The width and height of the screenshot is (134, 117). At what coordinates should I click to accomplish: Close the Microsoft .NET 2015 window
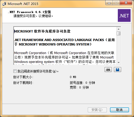(126, 3)
